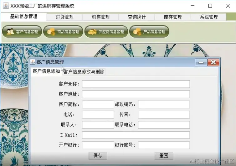Focus the 电话 input field
Screen dimensions: 236x166
pos(98,115)
